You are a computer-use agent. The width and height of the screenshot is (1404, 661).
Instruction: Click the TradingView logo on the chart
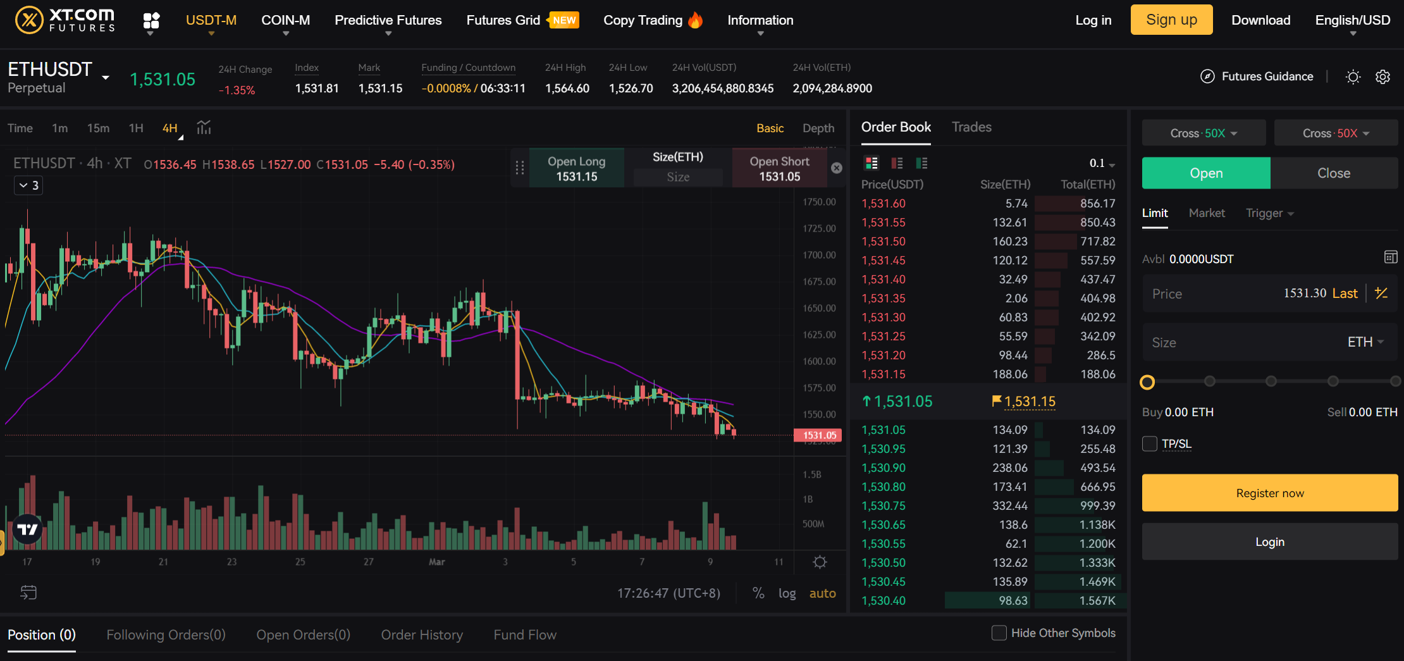tap(27, 529)
